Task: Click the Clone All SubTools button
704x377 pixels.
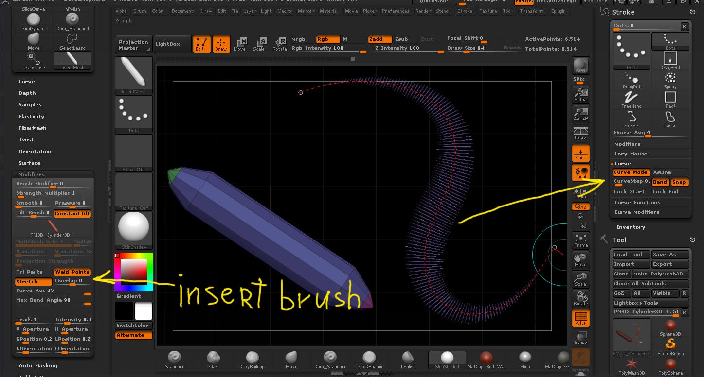Action: (651, 284)
